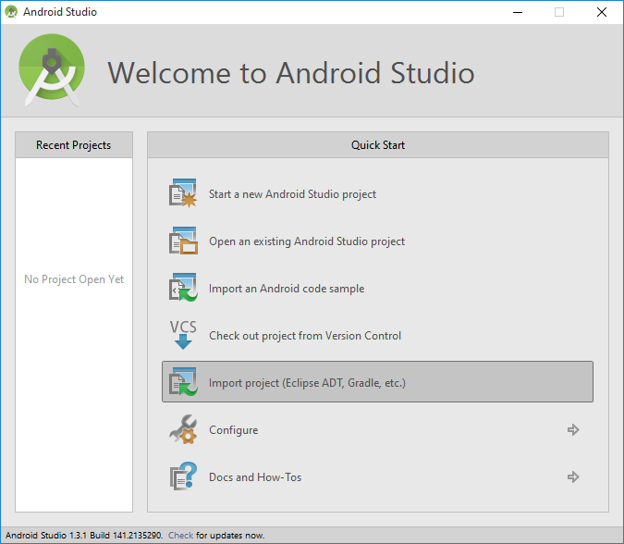Expand Docs and How-Tos using its arrow
The height and width of the screenshot is (544, 624).
(x=573, y=476)
